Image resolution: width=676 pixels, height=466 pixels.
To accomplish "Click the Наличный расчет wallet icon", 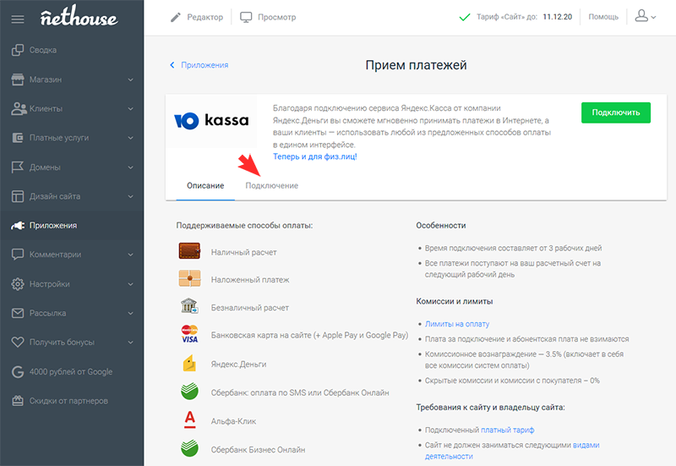I will pyautogui.click(x=189, y=250).
